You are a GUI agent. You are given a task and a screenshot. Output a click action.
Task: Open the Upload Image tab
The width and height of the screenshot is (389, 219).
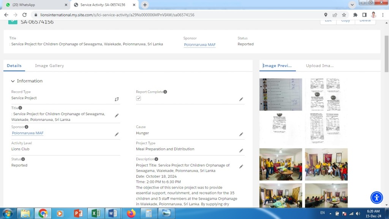pos(320,65)
